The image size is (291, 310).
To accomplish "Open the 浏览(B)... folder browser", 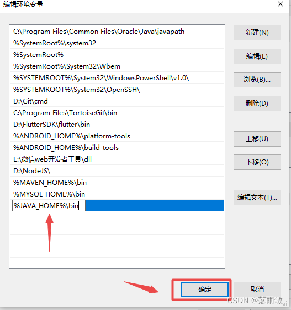I will coord(257,80).
